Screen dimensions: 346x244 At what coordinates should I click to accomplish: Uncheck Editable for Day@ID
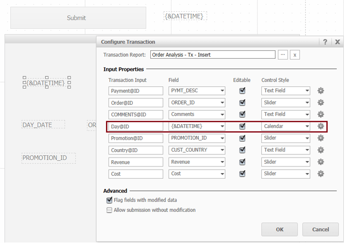pyautogui.click(x=242, y=126)
